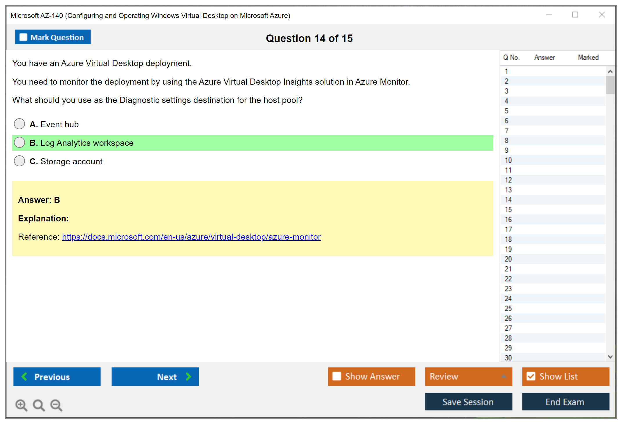
Task: Click the Save Session button
Action: (468, 402)
